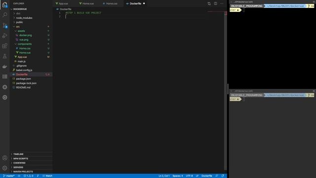Screen dimensions: 316x178
Task: Open Home.vue in the explorer tree
Action: (25, 53)
